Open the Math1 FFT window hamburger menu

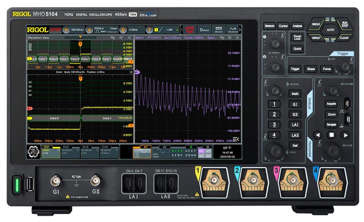230,38
